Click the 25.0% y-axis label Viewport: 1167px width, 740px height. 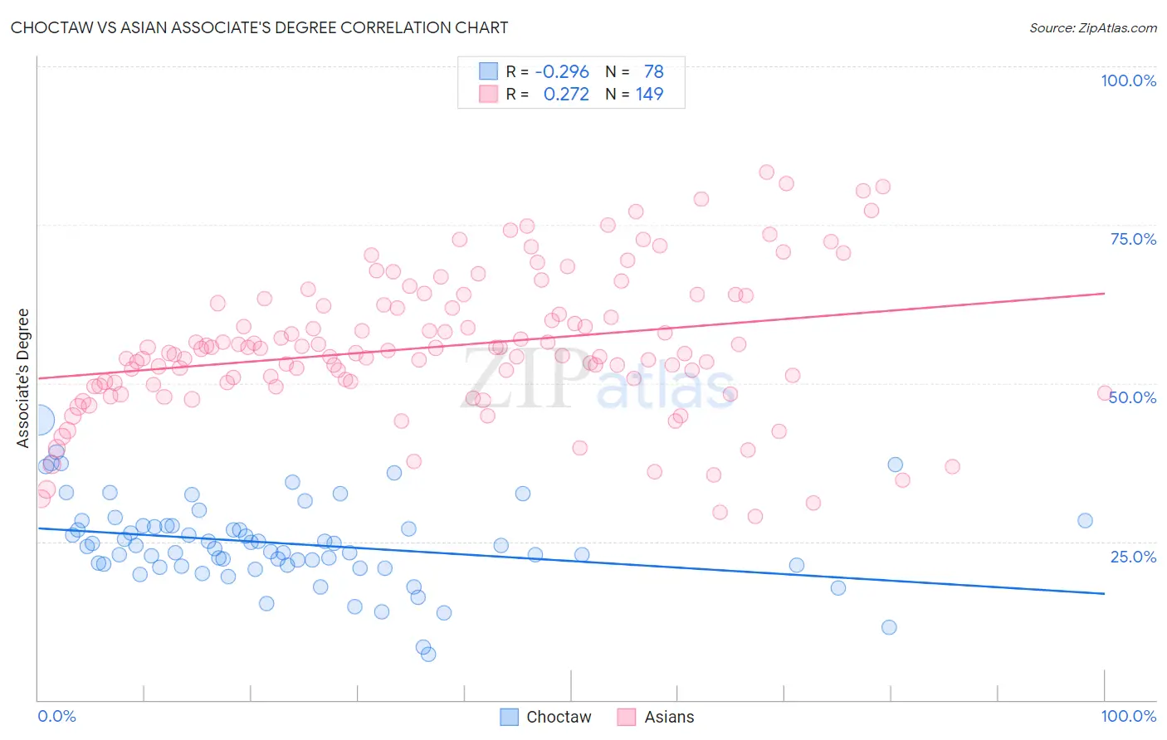[1133, 557]
